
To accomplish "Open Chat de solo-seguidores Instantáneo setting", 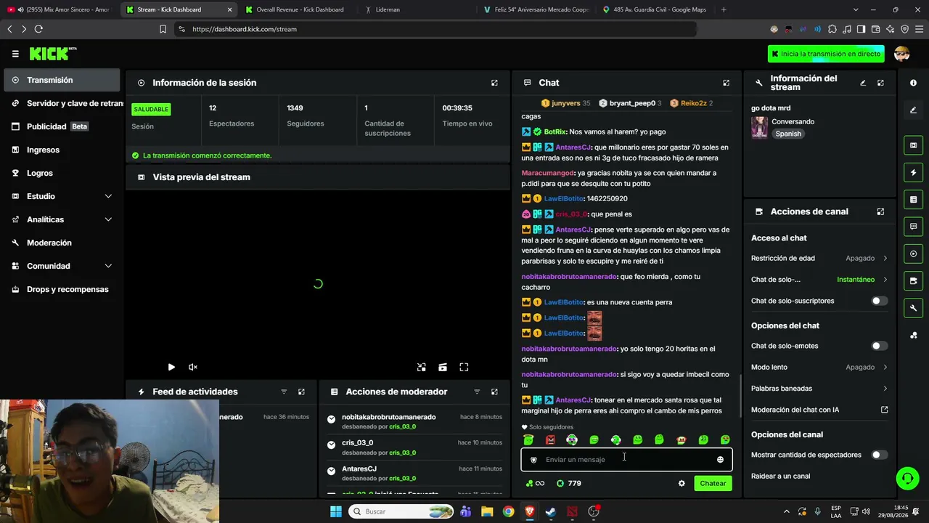I will [x=819, y=280].
